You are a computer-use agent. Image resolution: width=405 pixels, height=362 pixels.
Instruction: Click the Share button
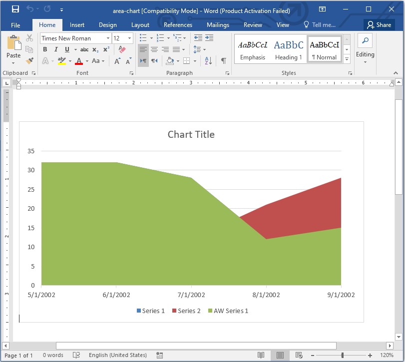pyautogui.click(x=379, y=24)
